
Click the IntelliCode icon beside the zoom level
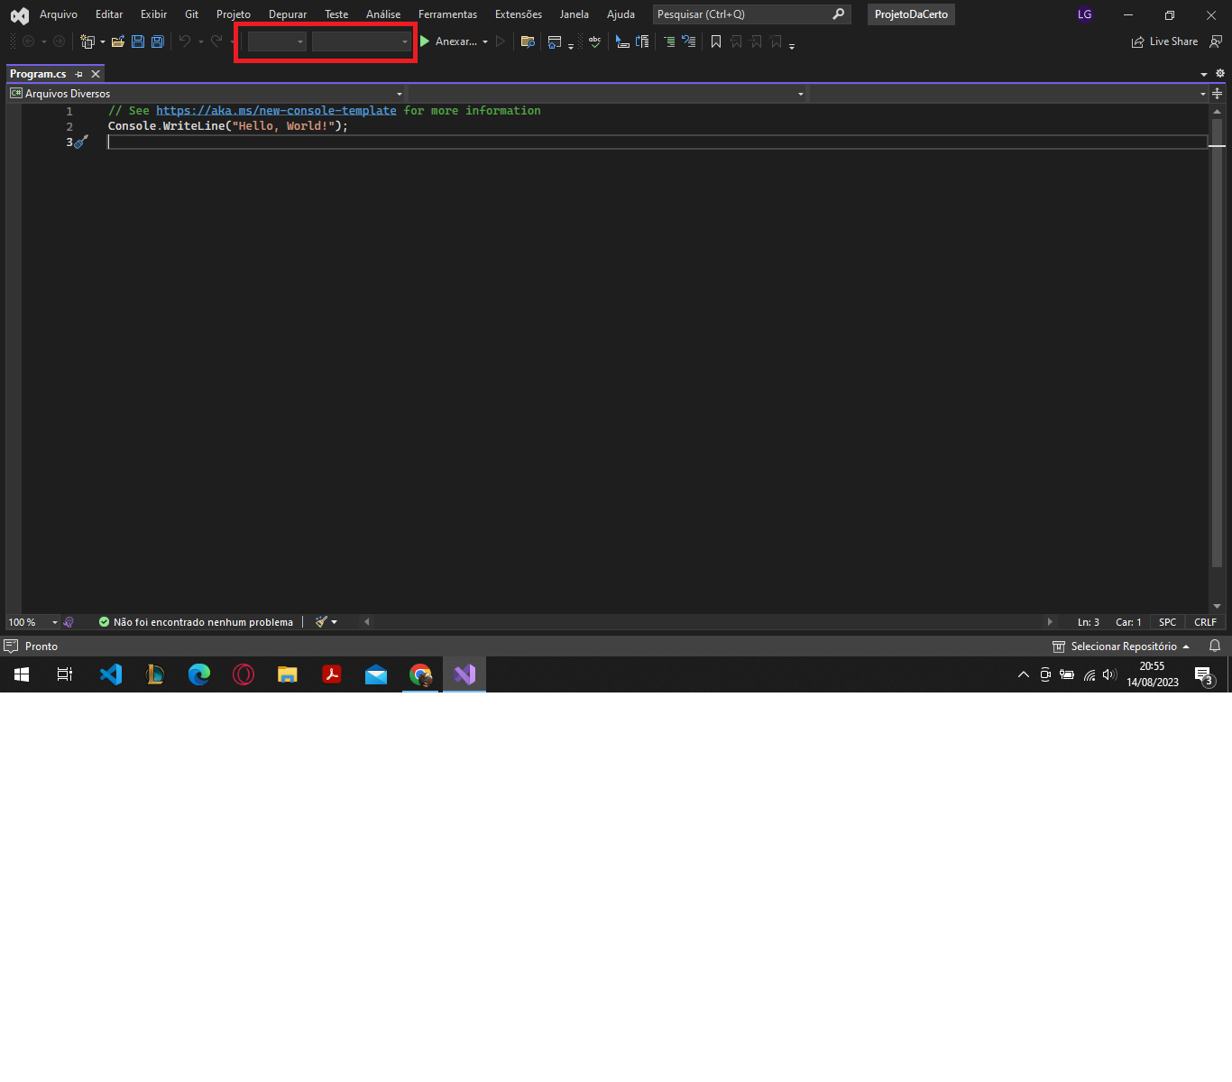click(69, 622)
